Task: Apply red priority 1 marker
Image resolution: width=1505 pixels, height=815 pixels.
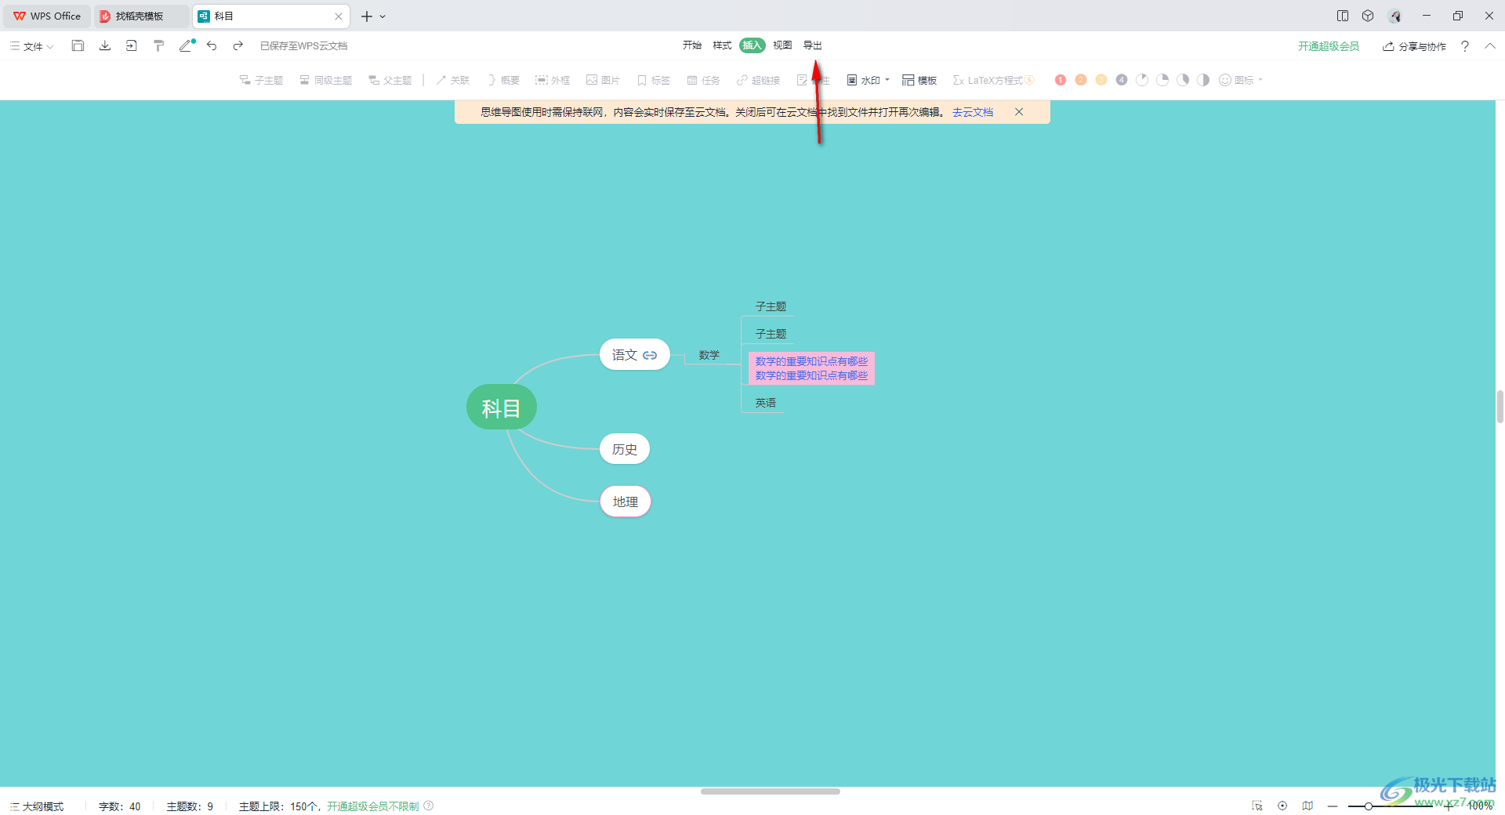Action: click(1061, 80)
